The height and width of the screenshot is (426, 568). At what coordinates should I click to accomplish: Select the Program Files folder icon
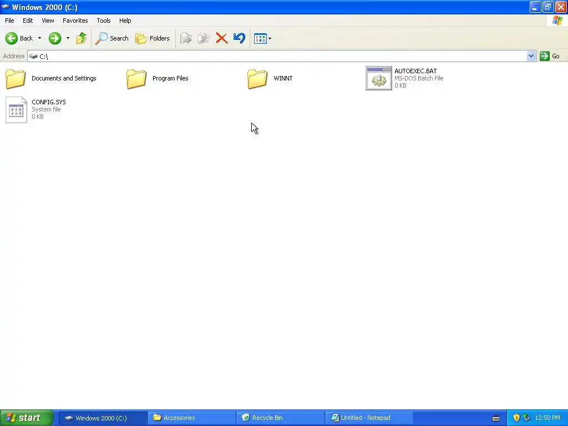point(136,79)
